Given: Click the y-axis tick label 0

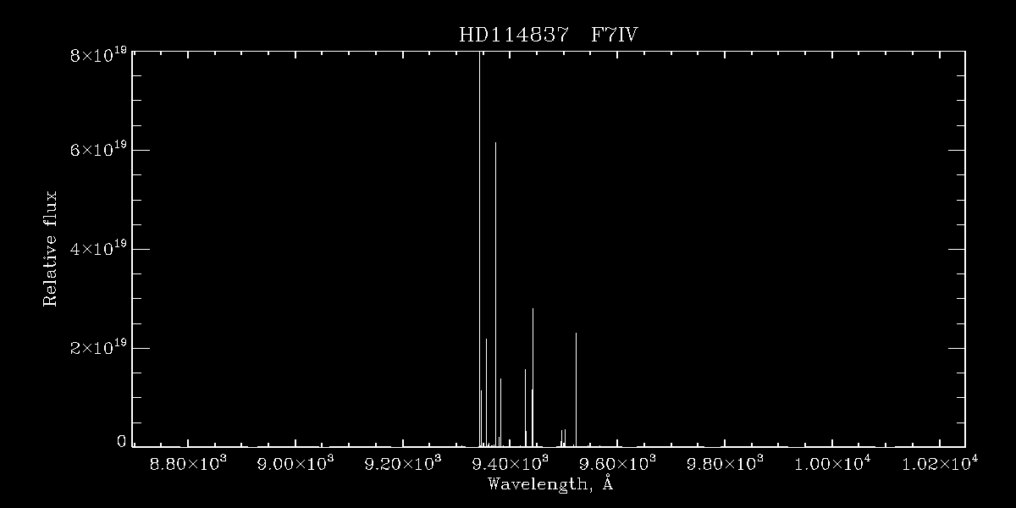Looking at the screenshot, I should pyautogui.click(x=121, y=442).
